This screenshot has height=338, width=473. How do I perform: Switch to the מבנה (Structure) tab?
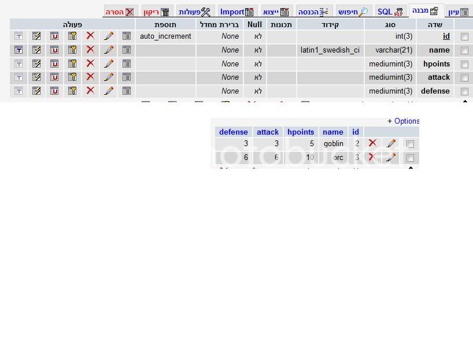pos(426,11)
